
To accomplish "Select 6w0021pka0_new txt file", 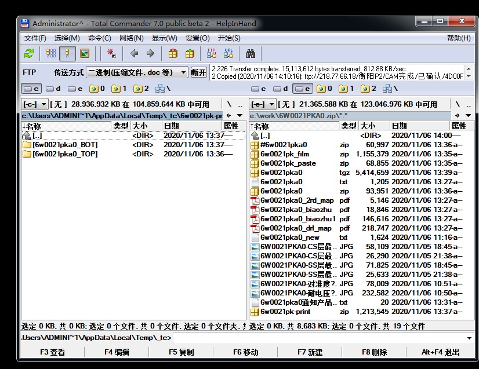I will tap(361, 238).
